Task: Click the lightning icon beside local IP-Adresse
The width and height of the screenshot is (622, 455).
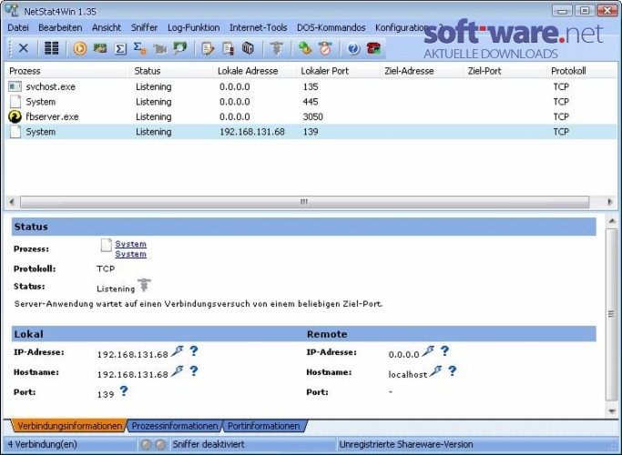Action: [178, 351]
